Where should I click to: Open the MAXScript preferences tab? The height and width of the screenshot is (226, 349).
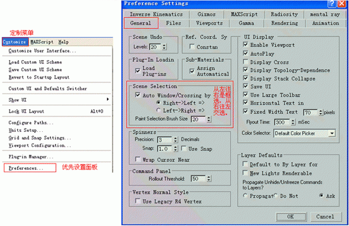click(x=244, y=14)
